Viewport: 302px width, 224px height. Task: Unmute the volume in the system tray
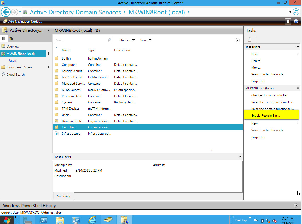coord(275,220)
